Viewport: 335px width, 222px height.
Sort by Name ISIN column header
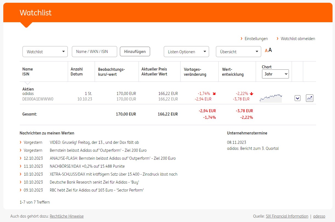point(27,72)
